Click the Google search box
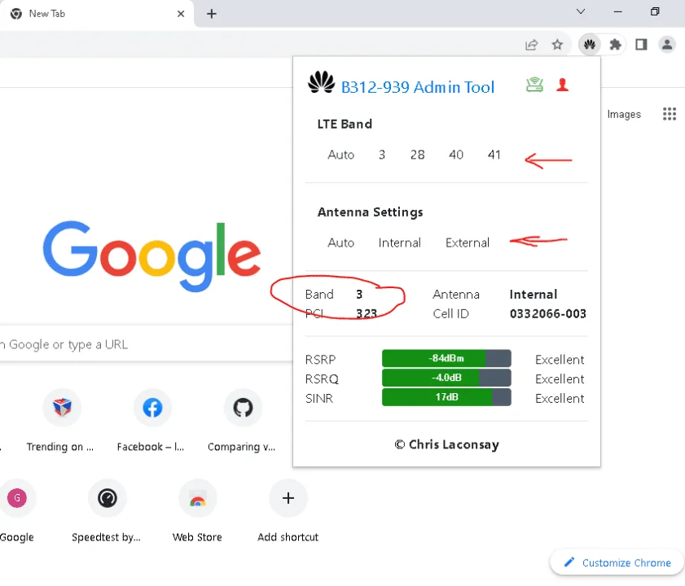This screenshot has width=685, height=586. tap(147, 344)
